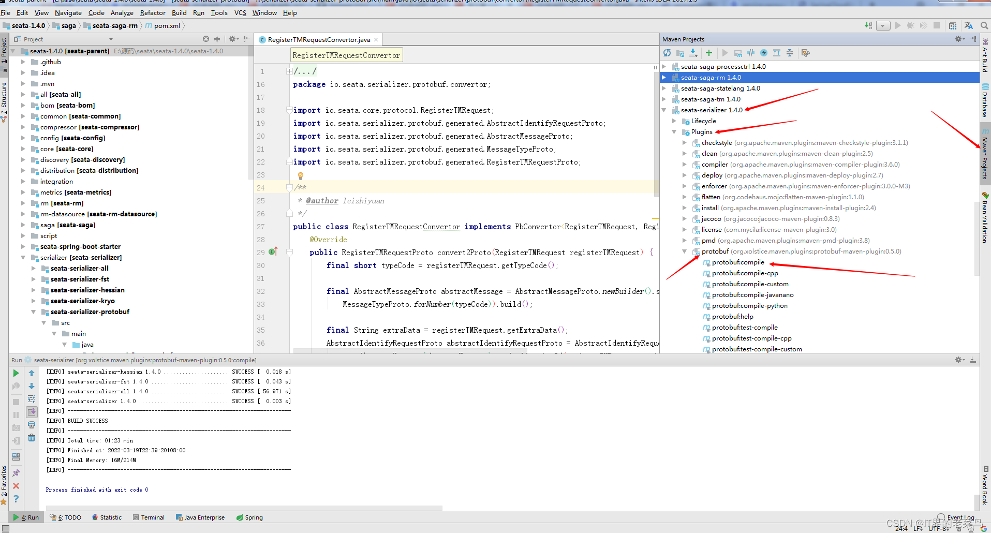Click Reimport All Maven Projects icon
The image size is (991, 533).
(x=667, y=53)
